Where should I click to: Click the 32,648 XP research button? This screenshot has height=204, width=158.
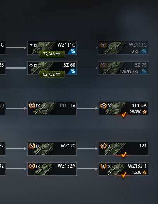tap(52, 54)
